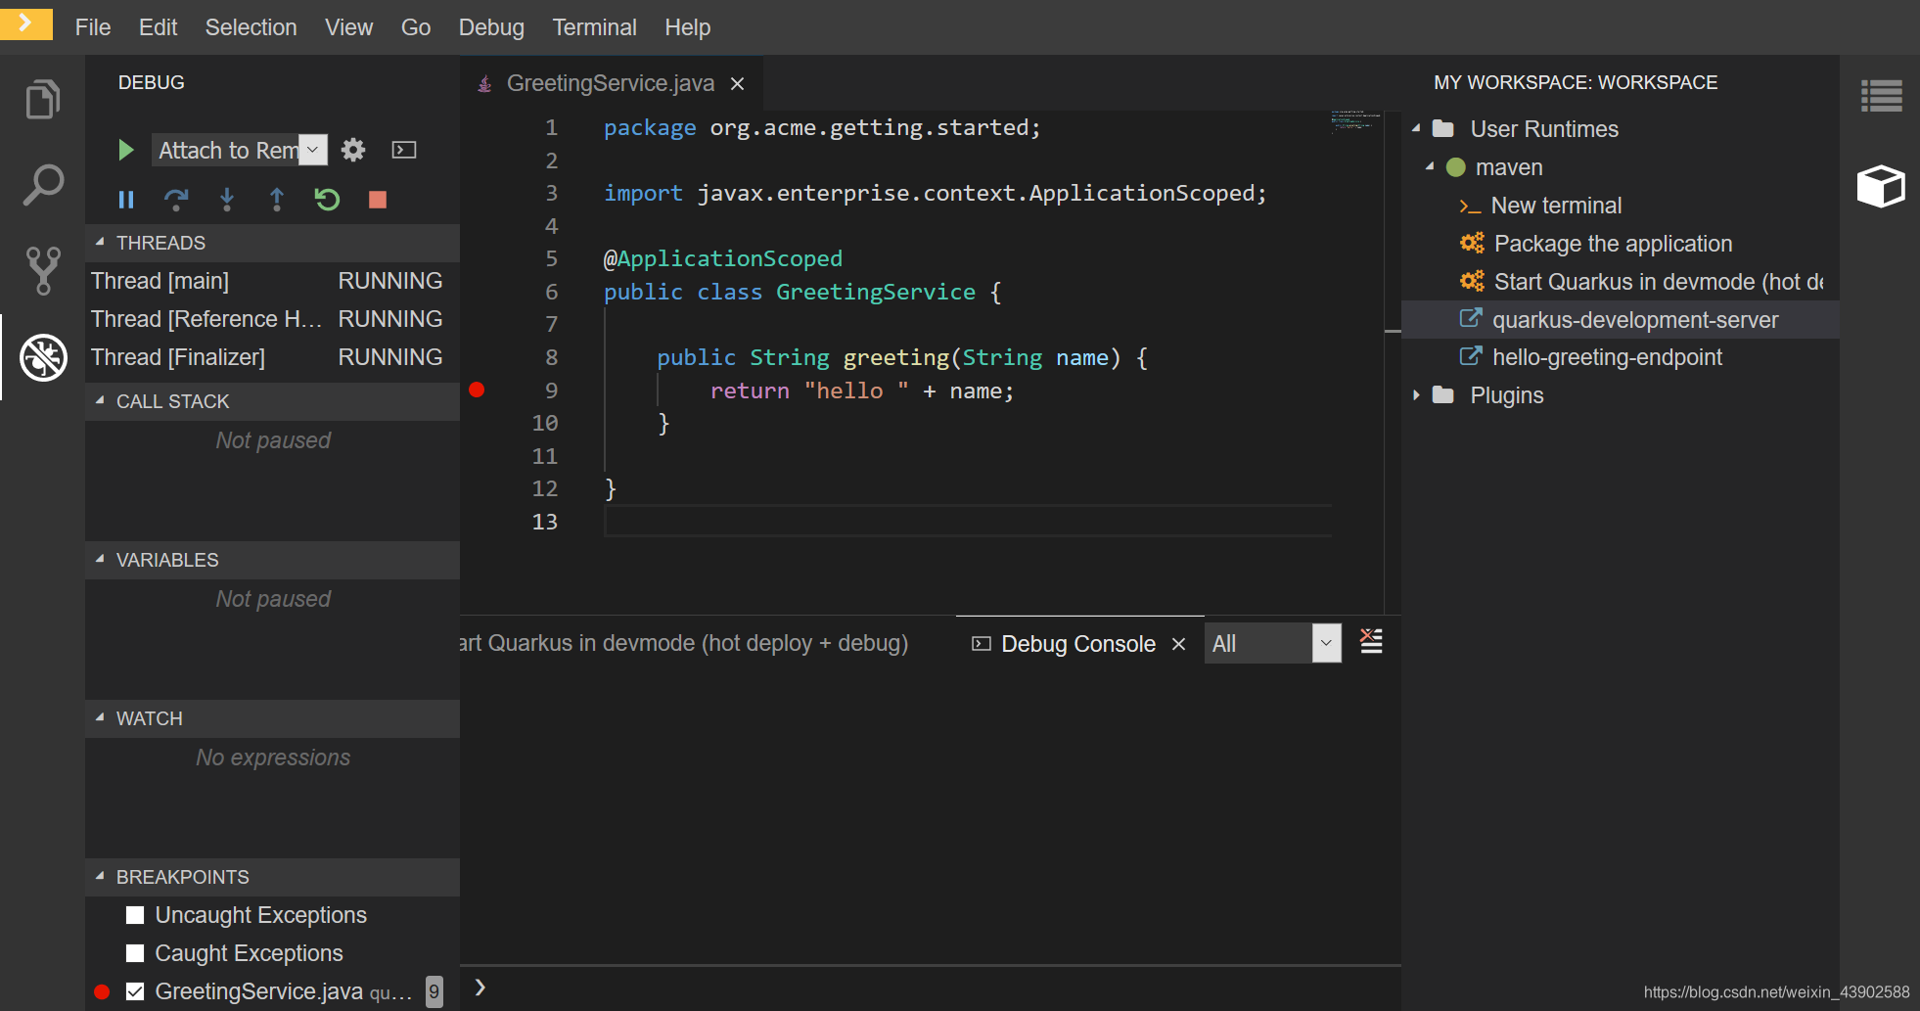Open the Debug bug icon in sidebar
The height and width of the screenshot is (1011, 1920).
pos(43,357)
